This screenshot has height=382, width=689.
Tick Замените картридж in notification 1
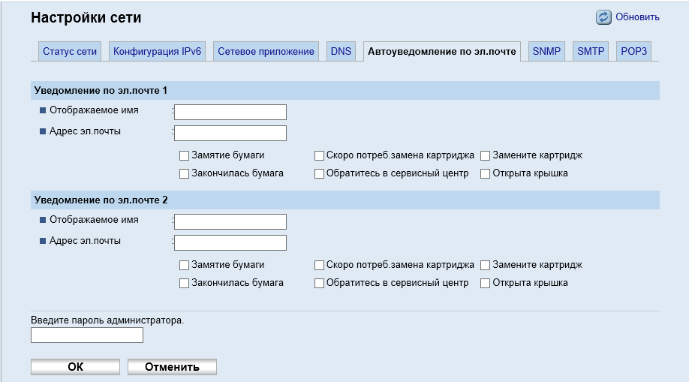point(486,156)
